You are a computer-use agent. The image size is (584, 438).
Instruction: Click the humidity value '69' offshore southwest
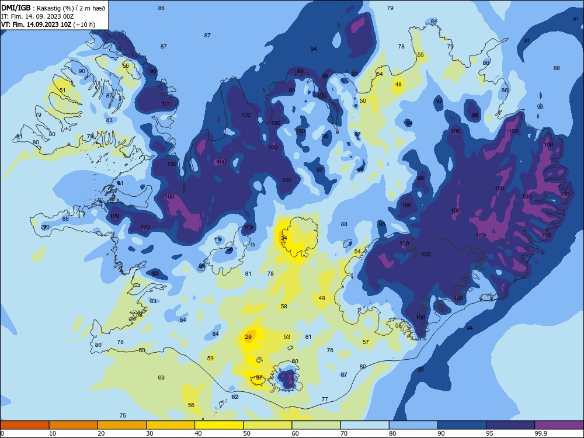pos(161,378)
